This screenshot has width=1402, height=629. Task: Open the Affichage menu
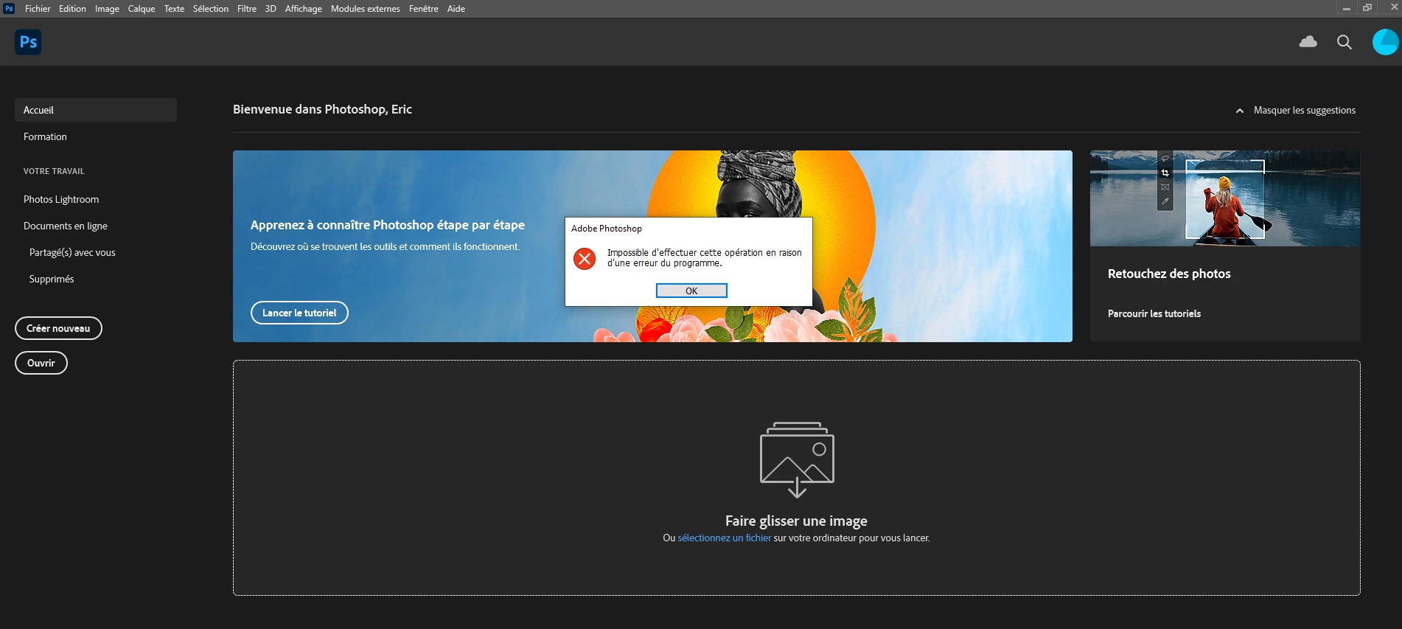tap(304, 9)
